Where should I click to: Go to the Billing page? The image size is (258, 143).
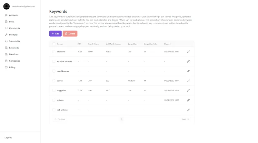coord(12,67)
